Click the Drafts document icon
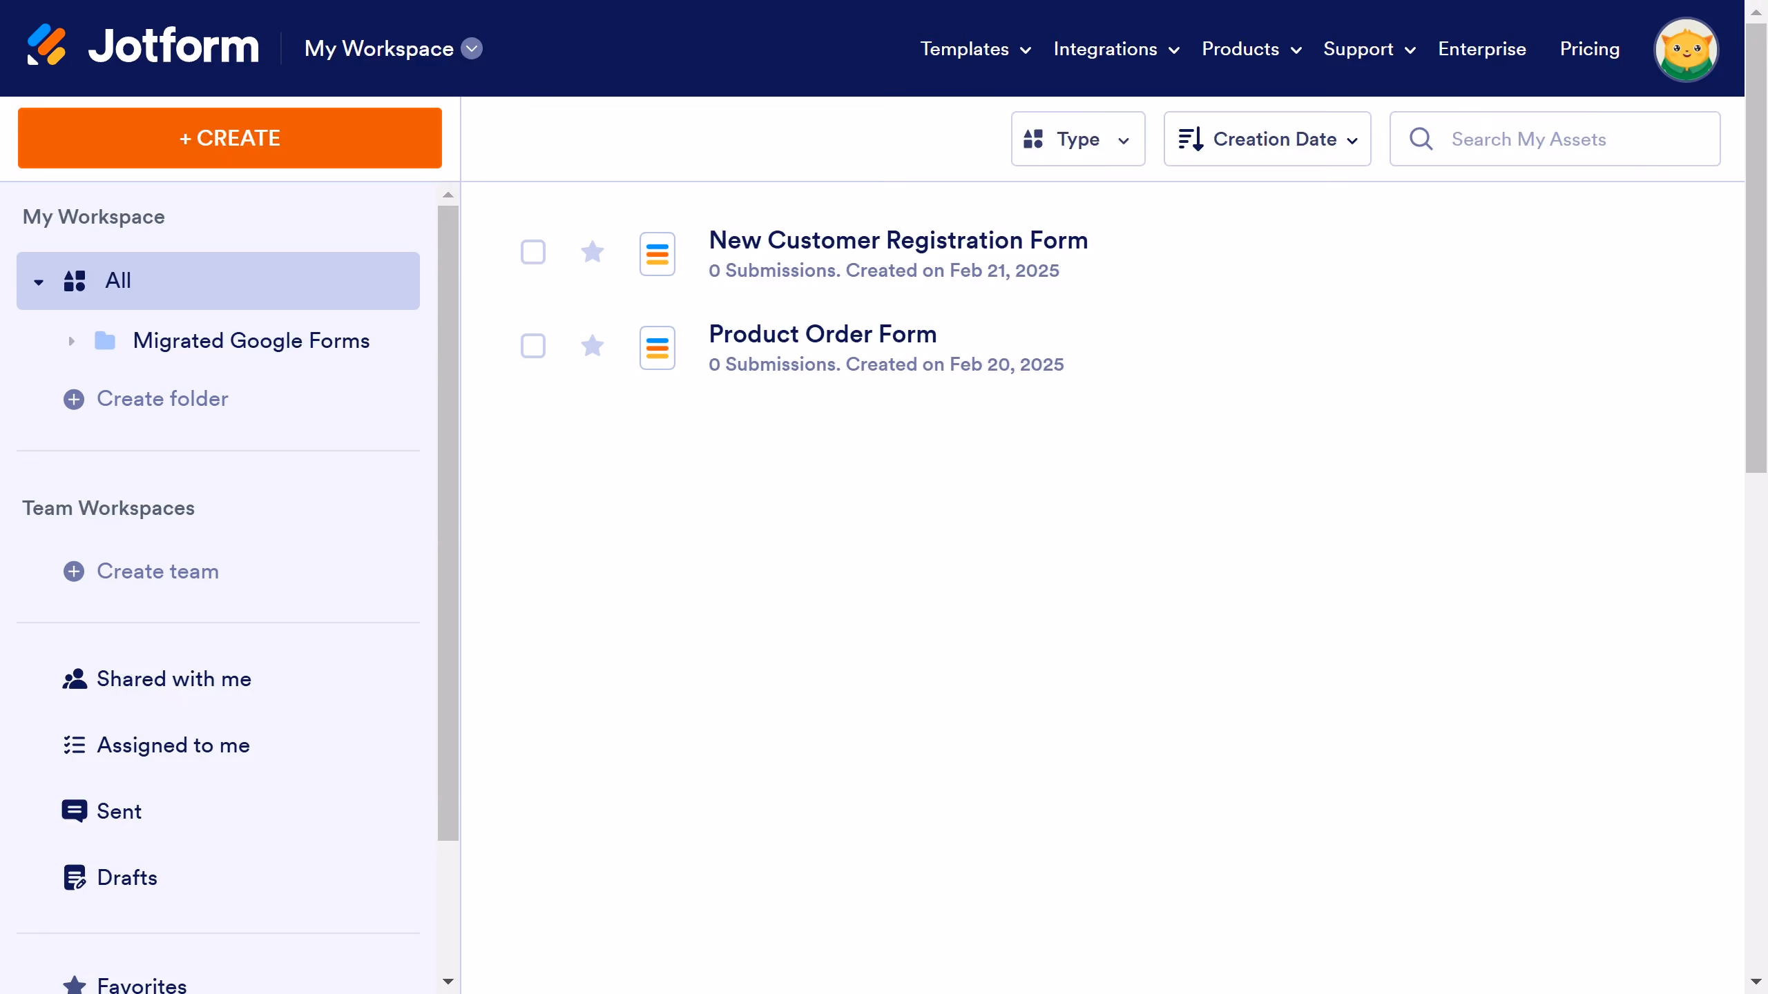This screenshot has height=994, width=1768. click(75, 877)
